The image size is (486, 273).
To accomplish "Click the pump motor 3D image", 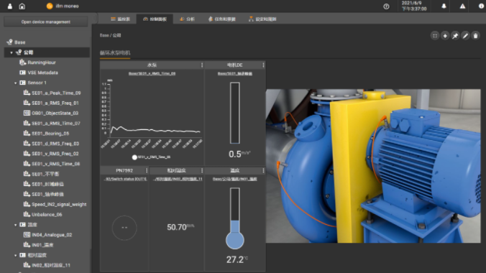I will coord(373,166).
